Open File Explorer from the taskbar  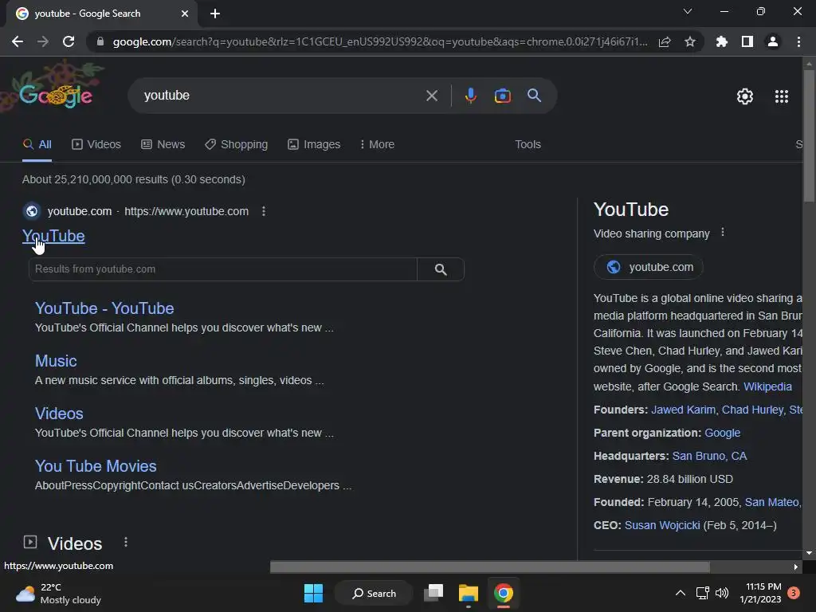click(x=468, y=593)
